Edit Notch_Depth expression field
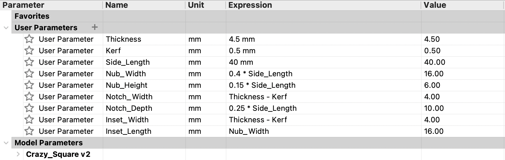505x160 pixels. (324, 108)
